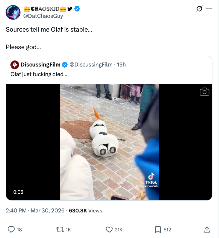Click CHAOSKID's blue verified badge

[x=77, y=9]
